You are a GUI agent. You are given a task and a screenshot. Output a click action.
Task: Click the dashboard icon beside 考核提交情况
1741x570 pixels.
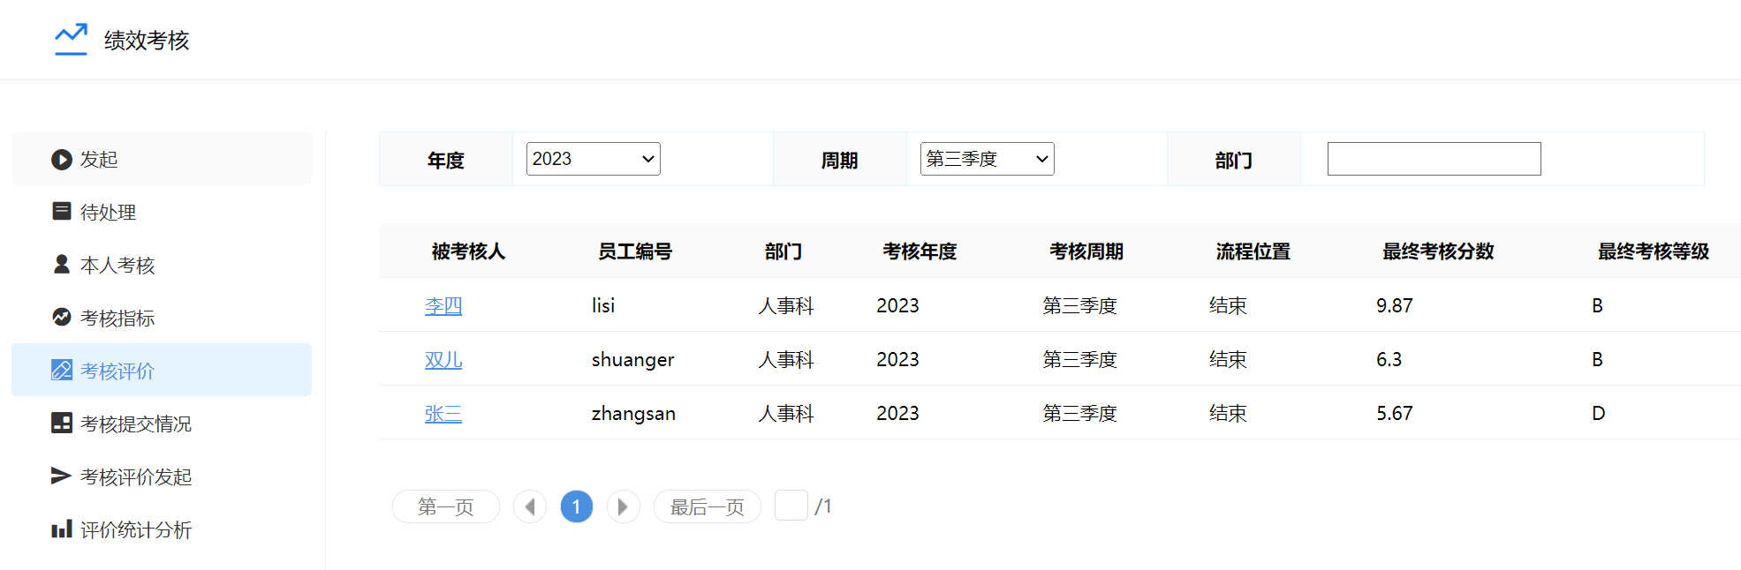point(61,424)
